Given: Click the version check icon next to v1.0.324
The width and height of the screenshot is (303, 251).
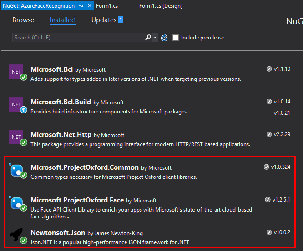Looking at the screenshot, I should tap(266, 167).
